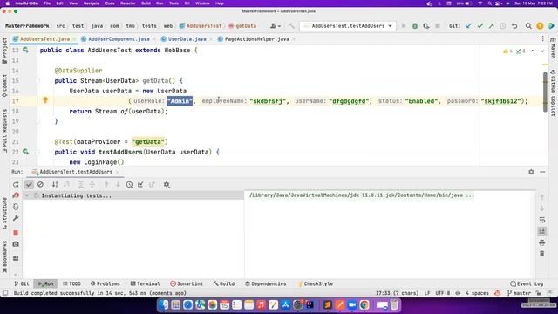Collapse all test results icon
This screenshot has height=314, width=558.
[x=92, y=184]
